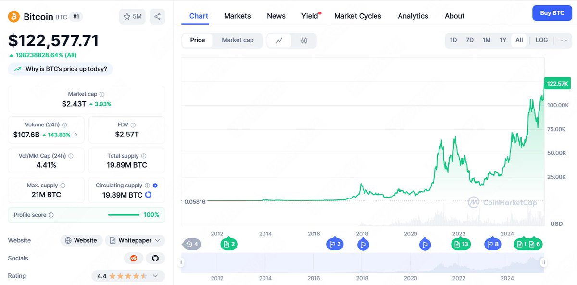
Task: Open Market cap info tooltip icon
Action: 102,95
